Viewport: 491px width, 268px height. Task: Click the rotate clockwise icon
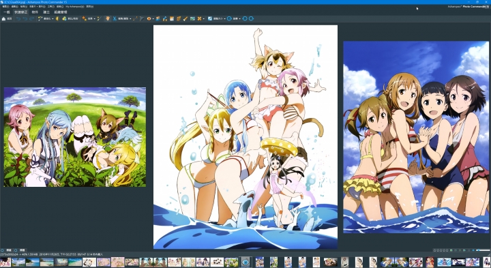pos(251,19)
